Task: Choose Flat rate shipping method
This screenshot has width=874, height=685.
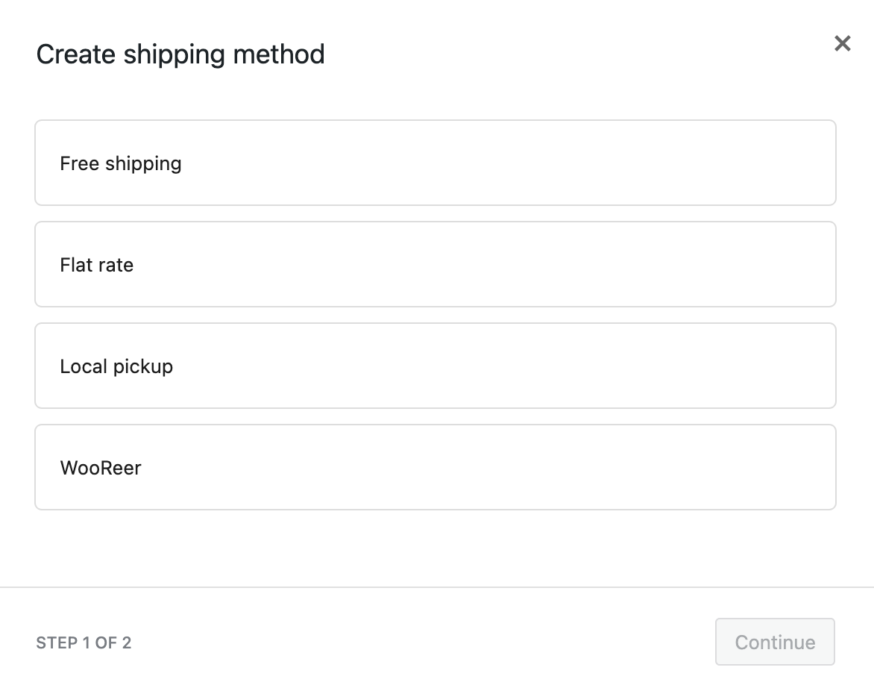Action: pyautogui.click(x=435, y=264)
